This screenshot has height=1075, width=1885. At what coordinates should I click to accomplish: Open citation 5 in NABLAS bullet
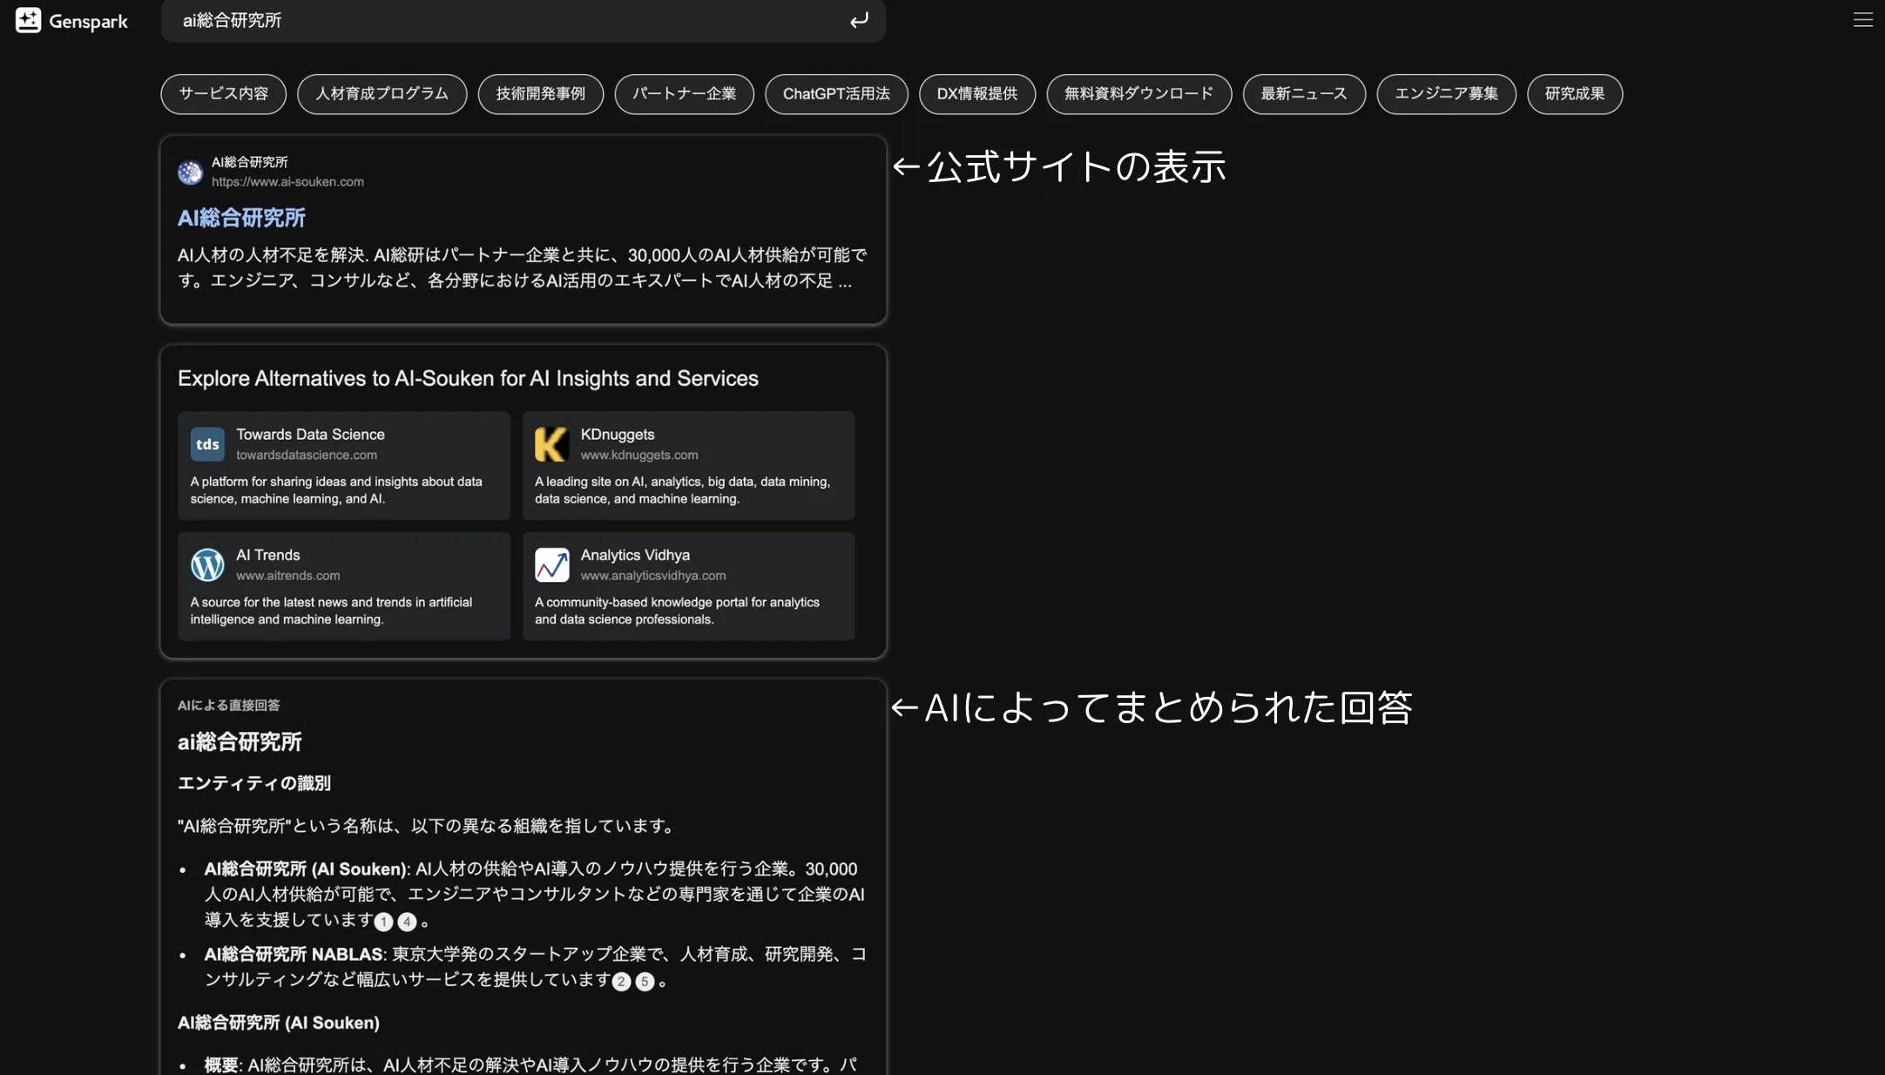[x=645, y=982]
